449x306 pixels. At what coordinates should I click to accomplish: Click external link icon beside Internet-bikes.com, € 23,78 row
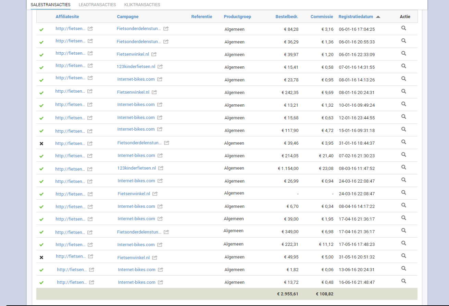point(160,79)
